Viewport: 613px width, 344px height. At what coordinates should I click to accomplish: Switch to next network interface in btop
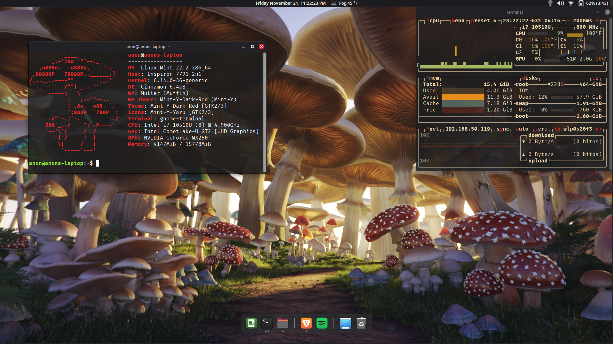pos(599,129)
